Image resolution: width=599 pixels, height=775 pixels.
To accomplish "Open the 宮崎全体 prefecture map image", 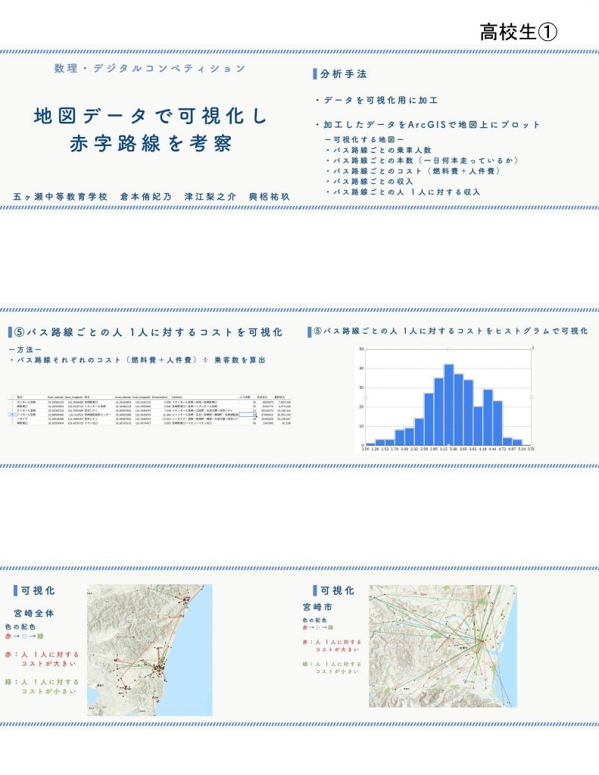I will 149,649.
